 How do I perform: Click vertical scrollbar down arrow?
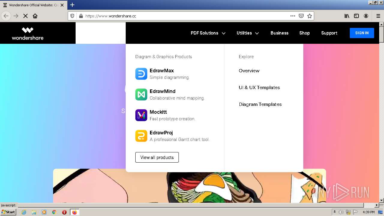click(x=382, y=200)
